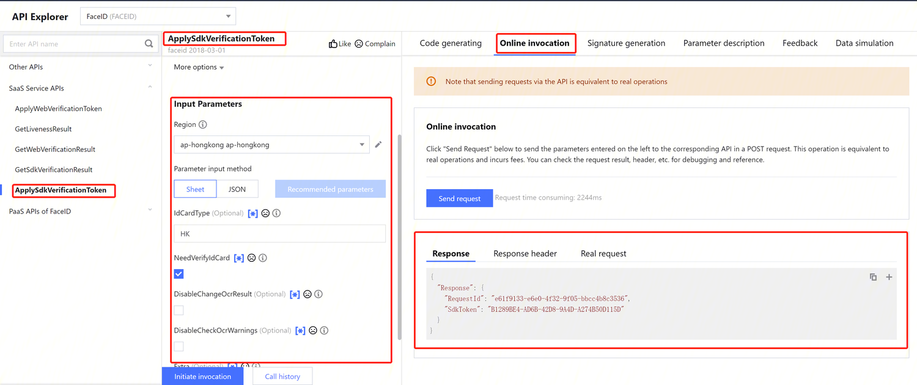917x385 pixels.
Task: Click the blue asterisk icon beside NeedVerifyIdCard
Action: (x=238, y=257)
